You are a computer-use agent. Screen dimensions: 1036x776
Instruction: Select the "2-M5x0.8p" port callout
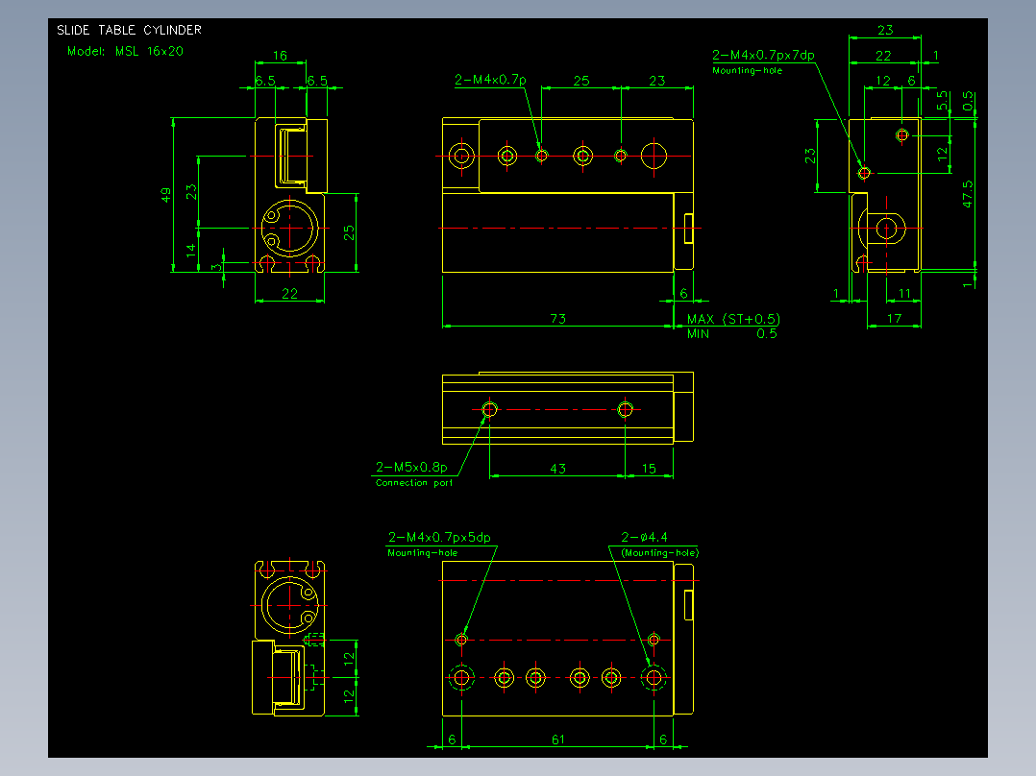point(411,467)
